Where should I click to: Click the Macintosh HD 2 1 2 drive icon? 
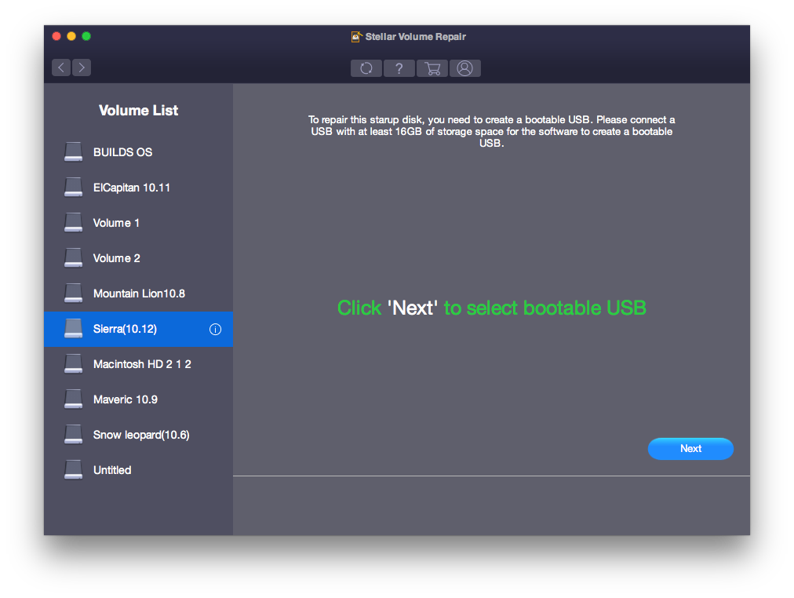74,365
